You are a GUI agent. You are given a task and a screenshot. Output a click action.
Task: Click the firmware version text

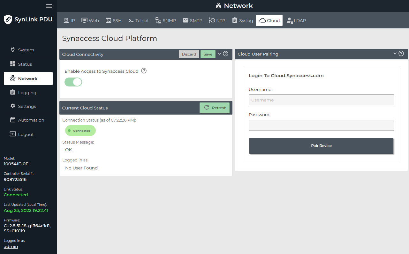[x=27, y=228]
